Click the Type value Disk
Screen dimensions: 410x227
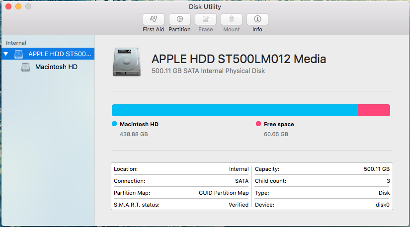point(384,193)
